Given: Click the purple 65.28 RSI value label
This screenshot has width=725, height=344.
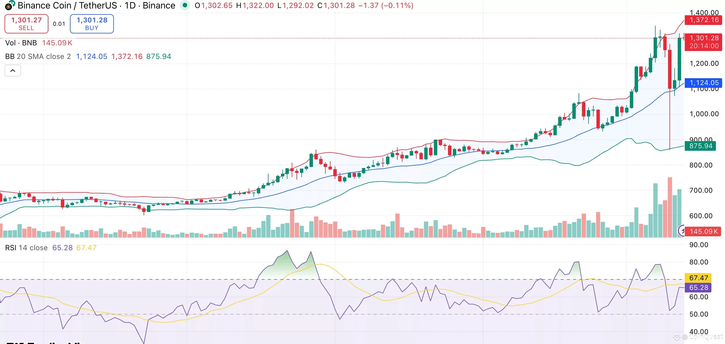Looking at the screenshot, I should pos(698,287).
